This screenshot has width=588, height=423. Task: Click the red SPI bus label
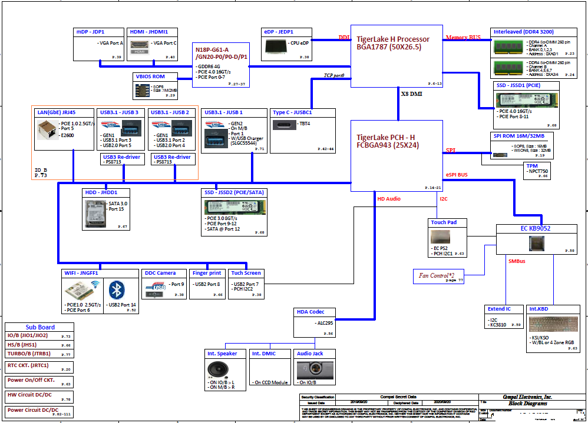point(450,150)
